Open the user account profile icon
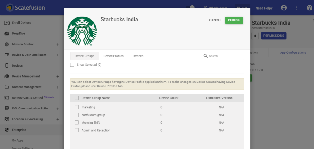The height and width of the screenshot is (149, 314). [284, 8]
